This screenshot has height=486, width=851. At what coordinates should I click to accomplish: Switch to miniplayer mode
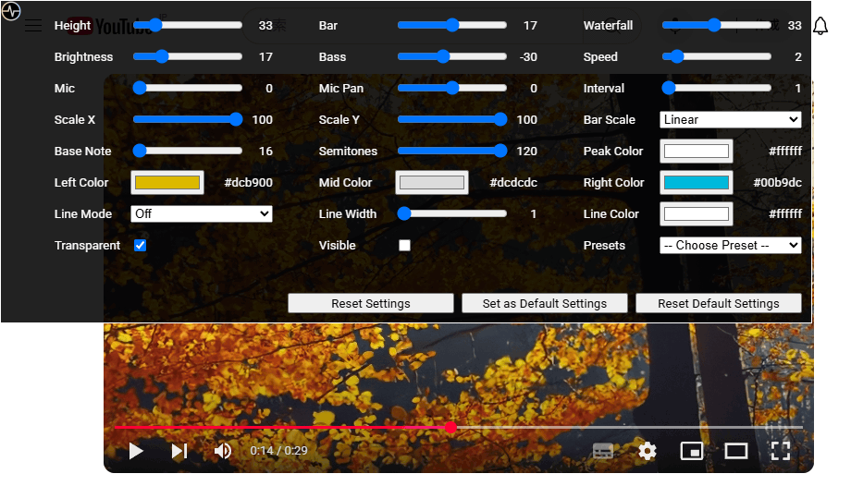click(x=692, y=451)
